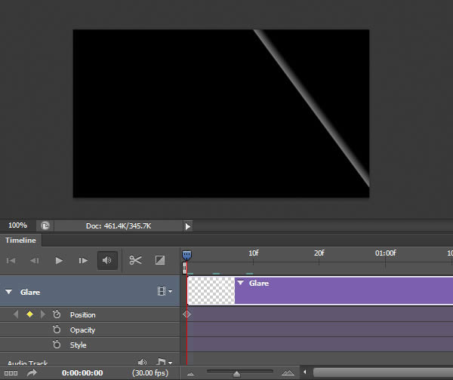The image size is (453, 380).
Task: Expand Glare clip triangle on purple bar
Action: 240,283
